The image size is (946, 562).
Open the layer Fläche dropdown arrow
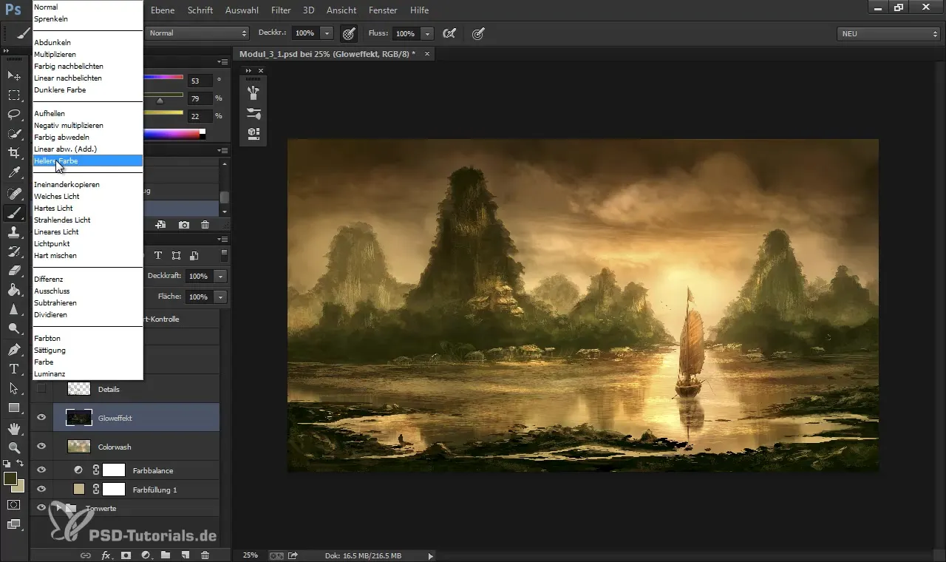tap(220, 297)
